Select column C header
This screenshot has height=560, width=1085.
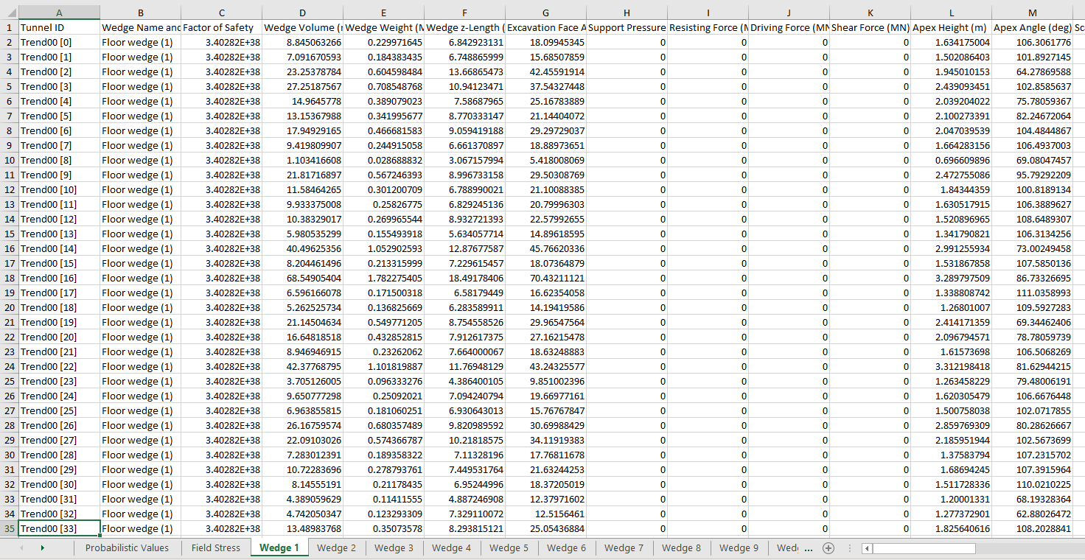tap(221, 13)
